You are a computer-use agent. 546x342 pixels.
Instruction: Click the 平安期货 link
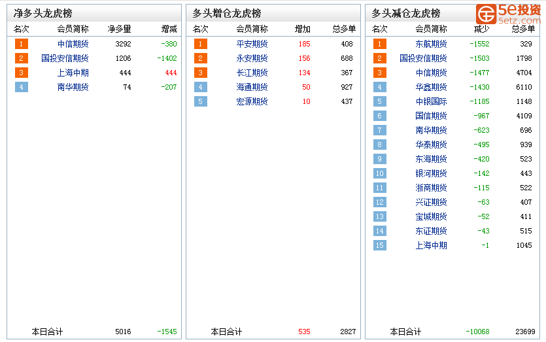[252, 44]
